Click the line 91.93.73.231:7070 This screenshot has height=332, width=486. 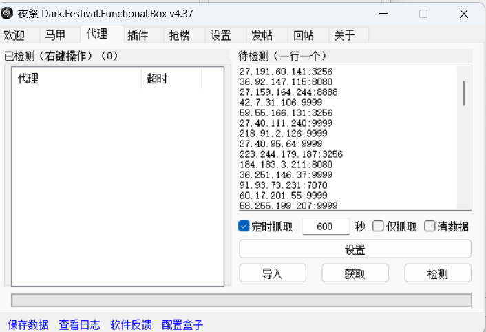[x=284, y=185]
